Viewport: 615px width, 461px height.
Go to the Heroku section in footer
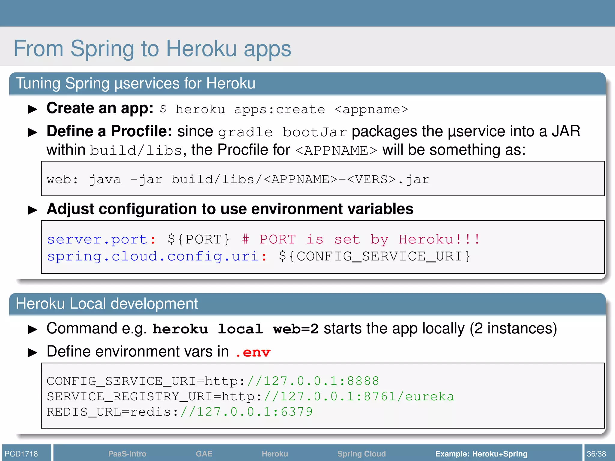(275, 453)
